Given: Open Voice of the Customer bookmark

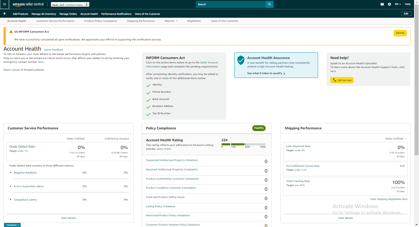Looking at the screenshot, I should tap(147, 14).
